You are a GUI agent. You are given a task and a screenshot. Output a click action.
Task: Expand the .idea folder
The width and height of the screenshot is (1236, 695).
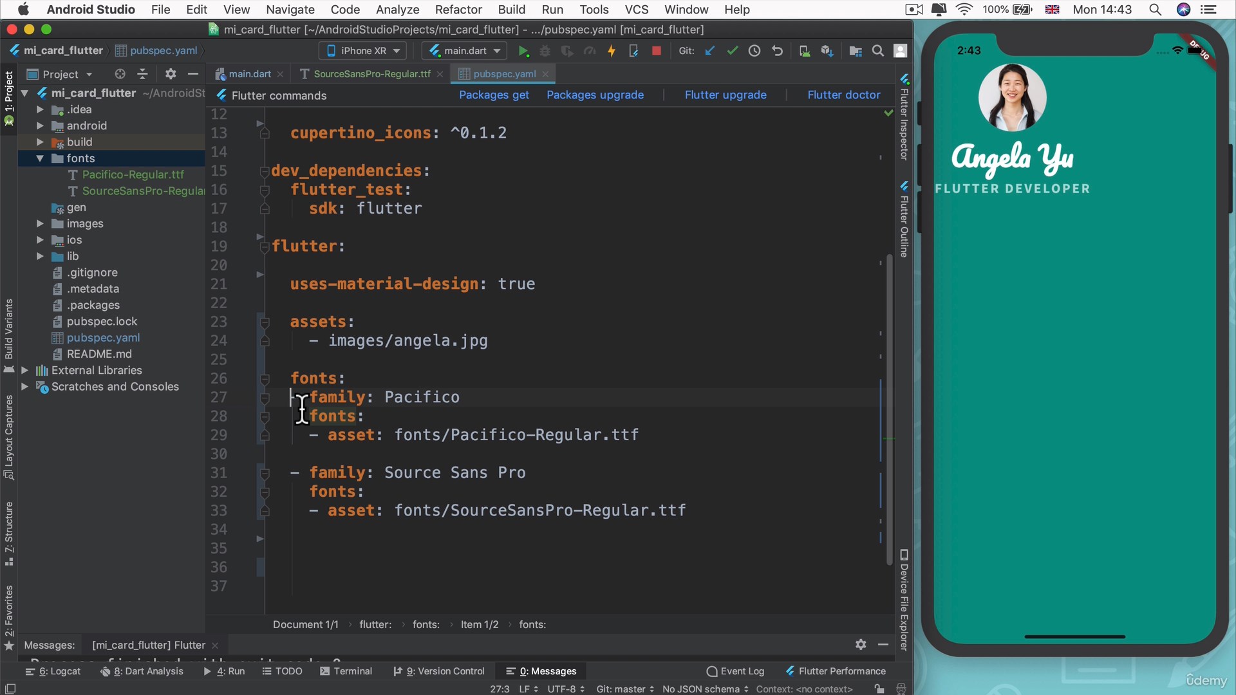pos(40,109)
